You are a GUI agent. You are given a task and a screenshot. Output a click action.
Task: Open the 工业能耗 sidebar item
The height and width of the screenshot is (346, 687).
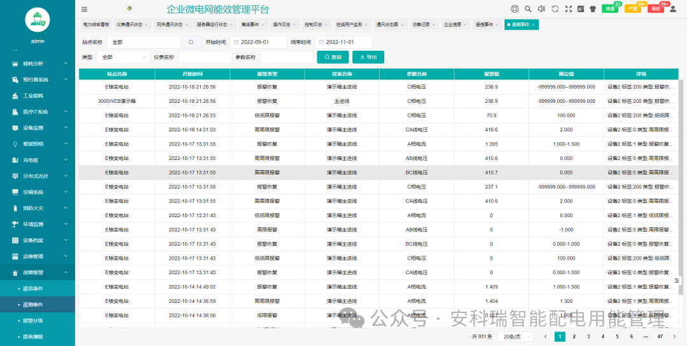pyautogui.click(x=38, y=96)
